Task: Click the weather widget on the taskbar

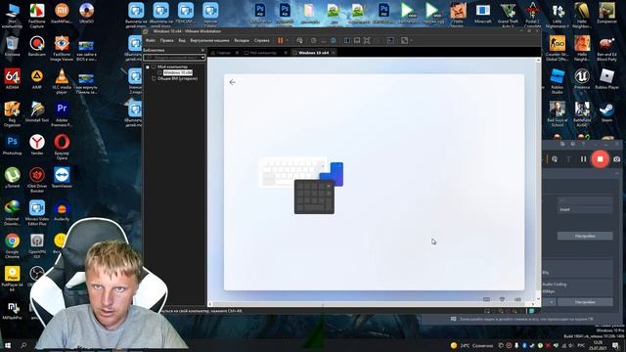Action: click(471, 345)
